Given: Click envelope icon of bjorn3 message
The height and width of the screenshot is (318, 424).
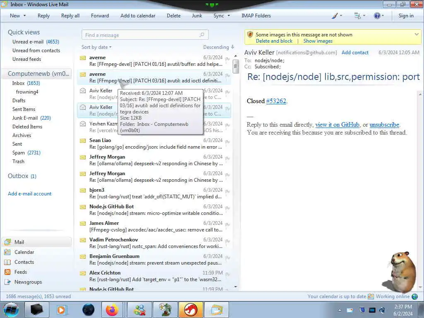Looking at the screenshot, I should [83, 190].
